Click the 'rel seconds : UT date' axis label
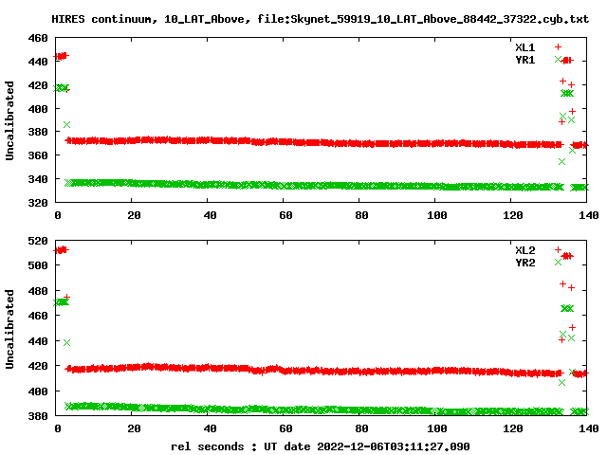 click(x=240, y=446)
